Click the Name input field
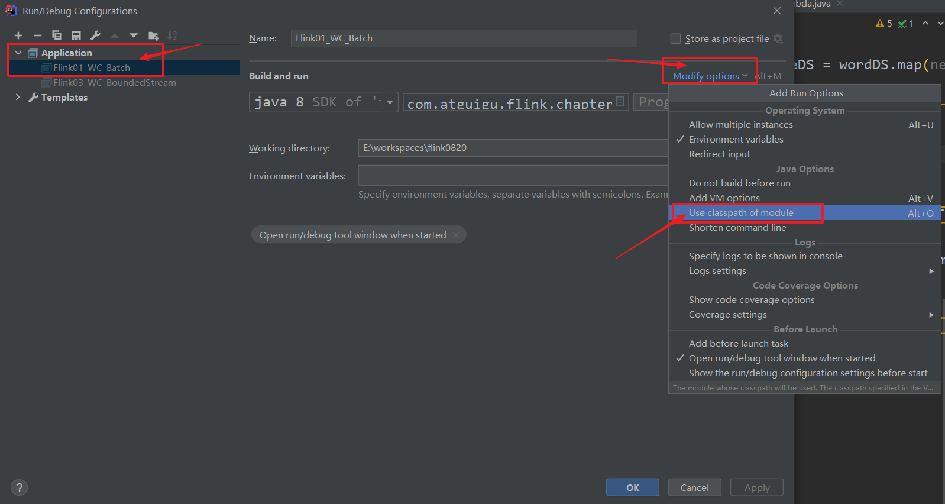The width and height of the screenshot is (945, 504). pyautogui.click(x=464, y=38)
